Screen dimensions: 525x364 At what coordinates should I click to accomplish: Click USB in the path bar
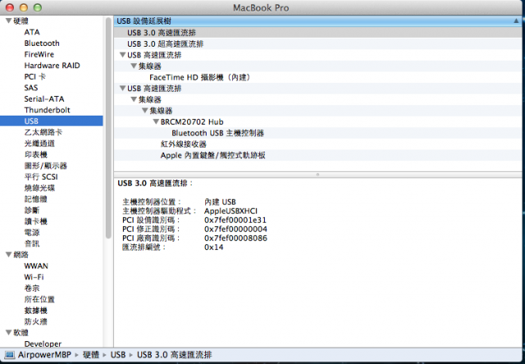(x=118, y=355)
